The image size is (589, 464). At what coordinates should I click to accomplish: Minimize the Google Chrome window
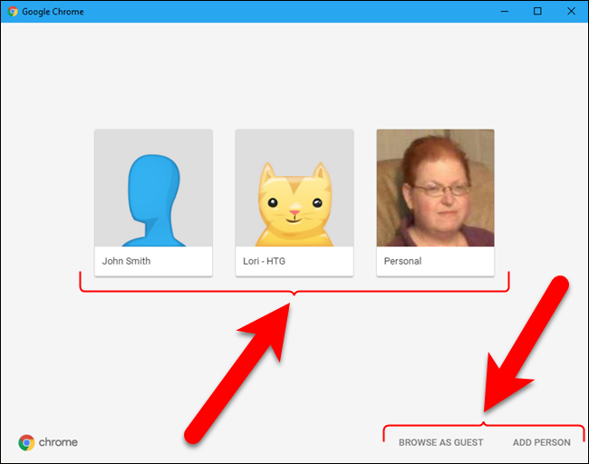[505, 11]
